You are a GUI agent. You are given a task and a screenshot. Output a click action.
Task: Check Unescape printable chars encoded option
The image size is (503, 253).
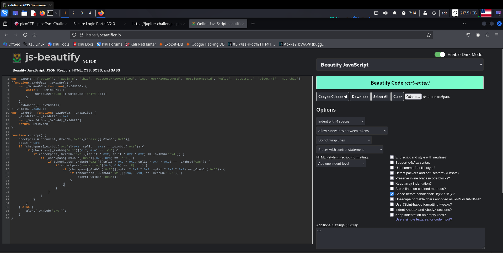pyautogui.click(x=392, y=199)
